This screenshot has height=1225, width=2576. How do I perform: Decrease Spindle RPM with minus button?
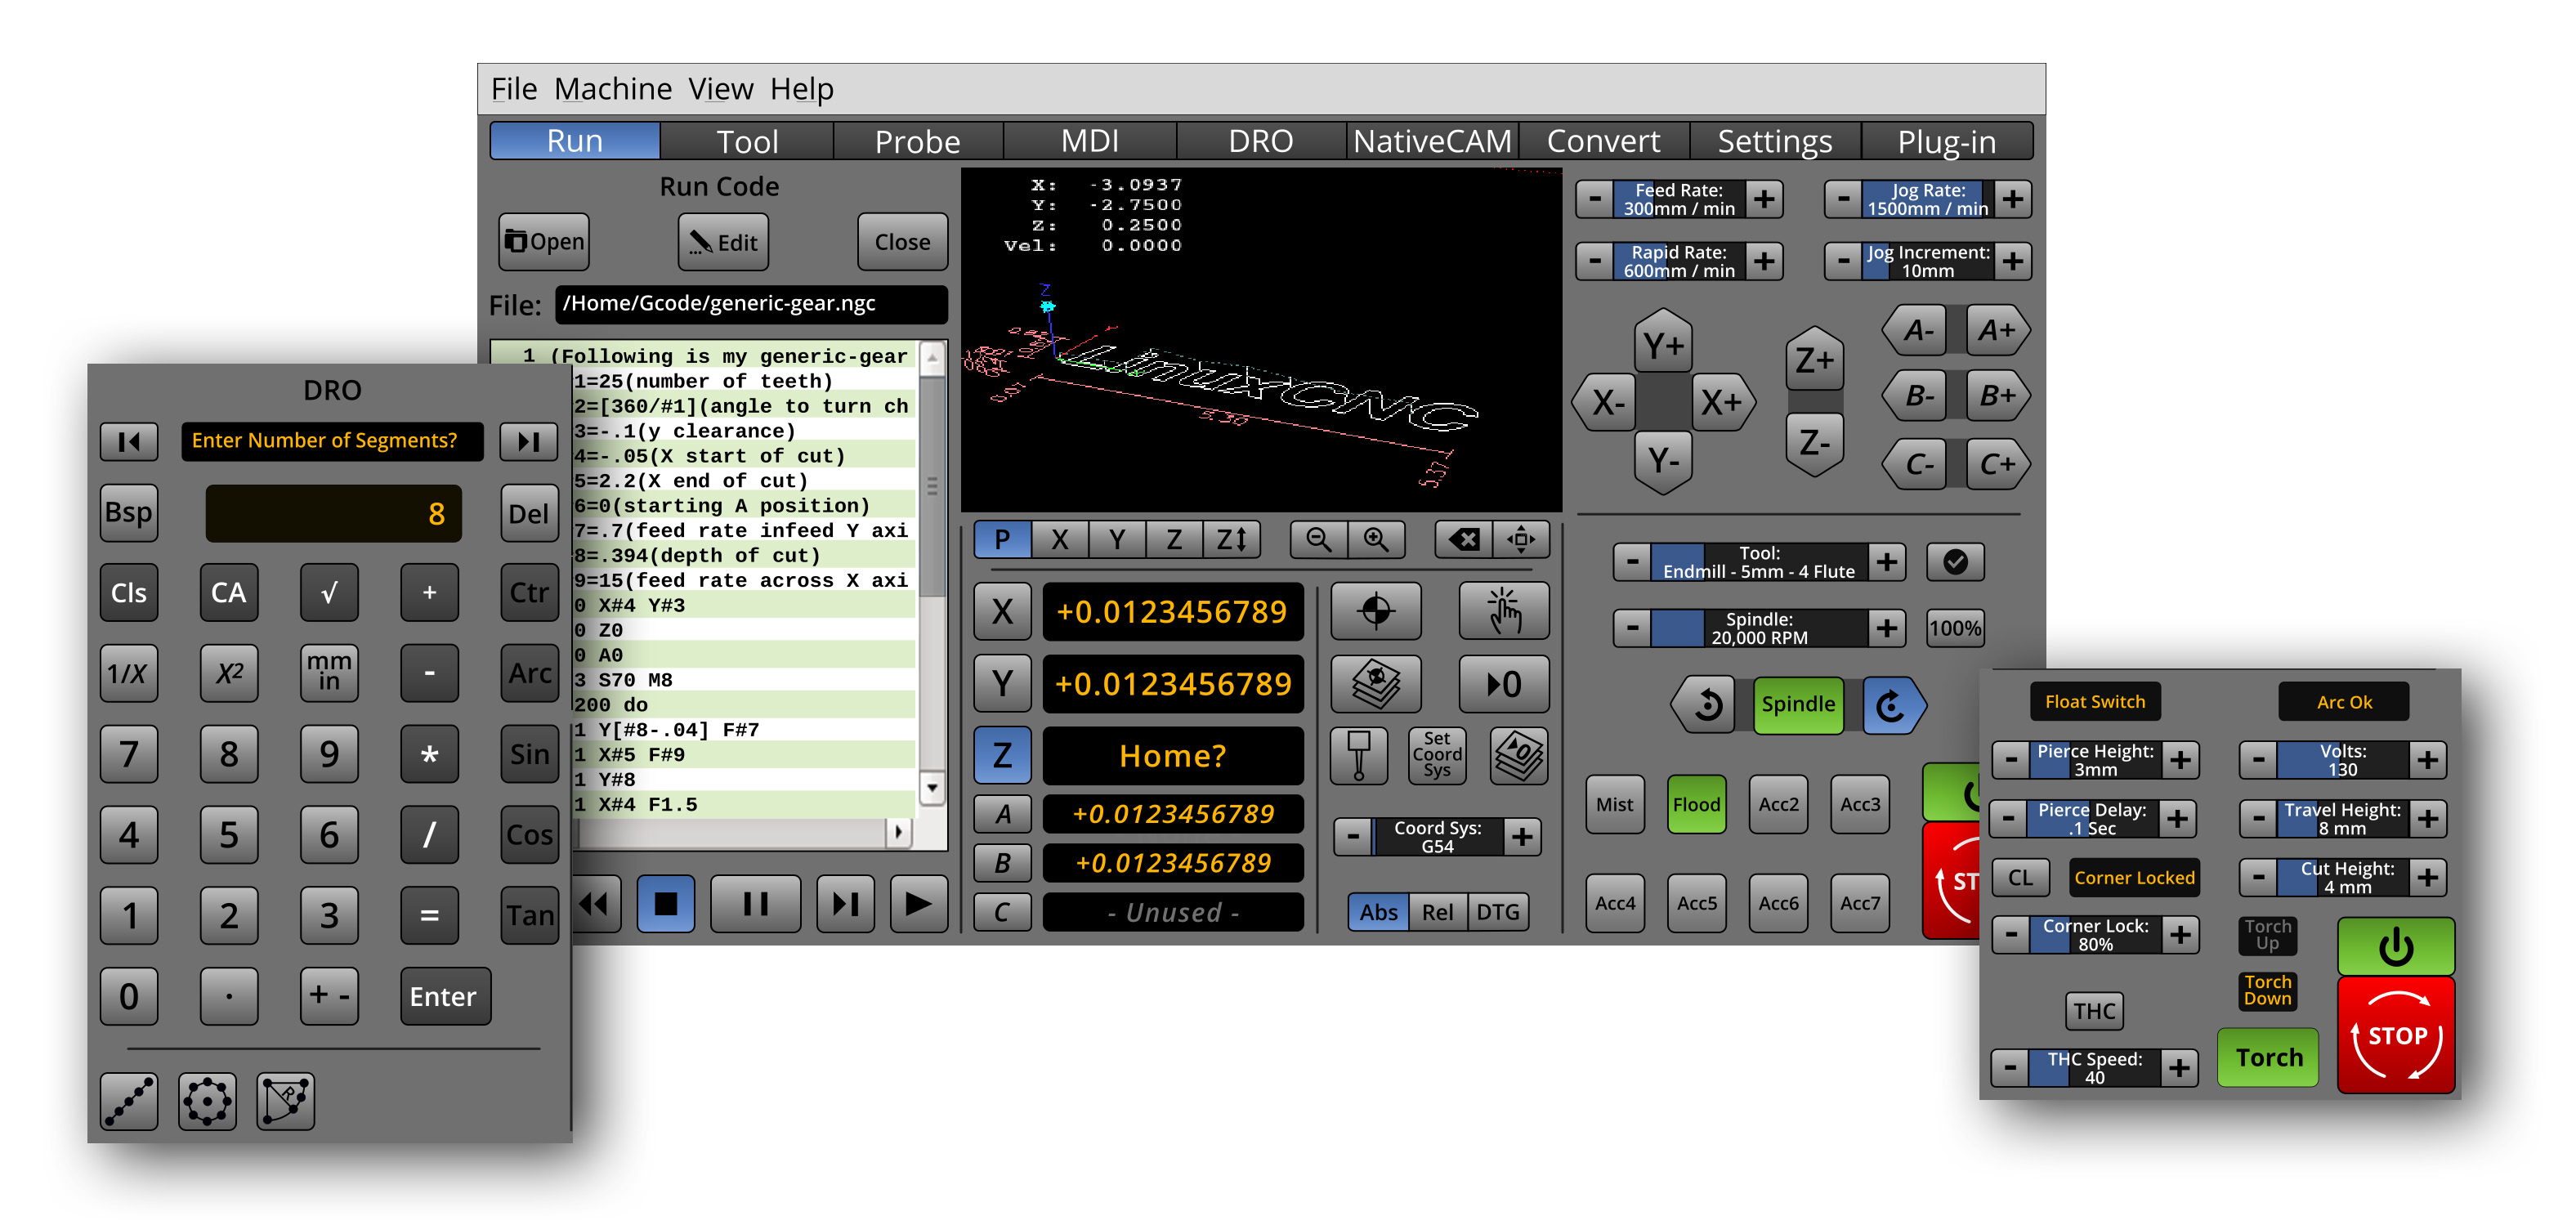(x=1632, y=628)
